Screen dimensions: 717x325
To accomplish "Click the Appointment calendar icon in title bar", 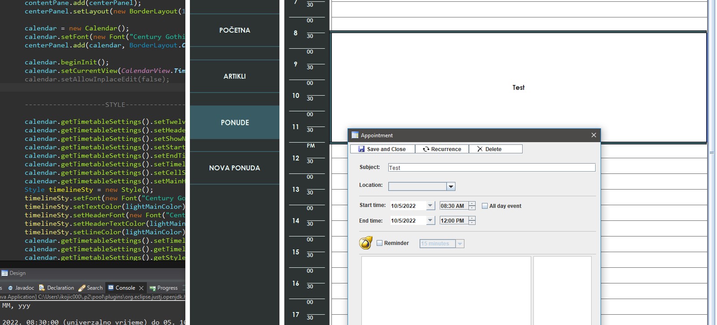I will pyautogui.click(x=355, y=135).
